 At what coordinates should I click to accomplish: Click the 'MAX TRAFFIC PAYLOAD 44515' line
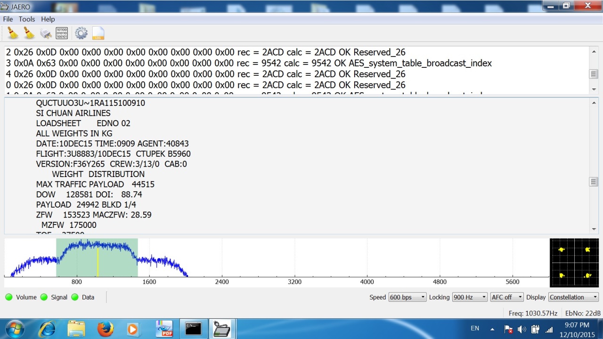point(95,184)
